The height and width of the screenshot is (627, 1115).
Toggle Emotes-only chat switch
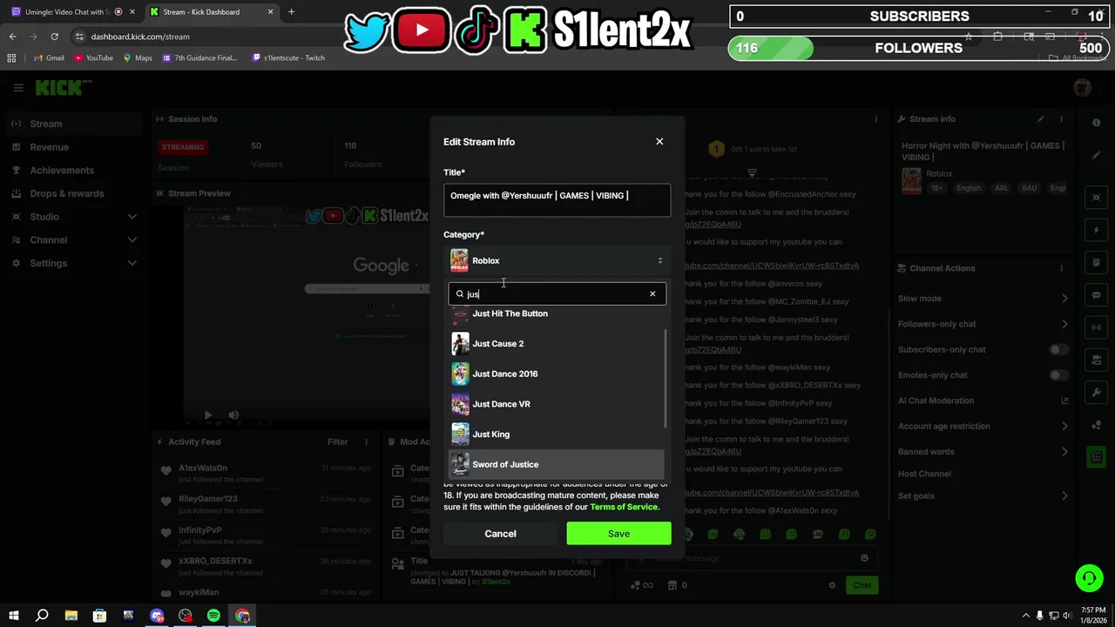tap(1058, 375)
